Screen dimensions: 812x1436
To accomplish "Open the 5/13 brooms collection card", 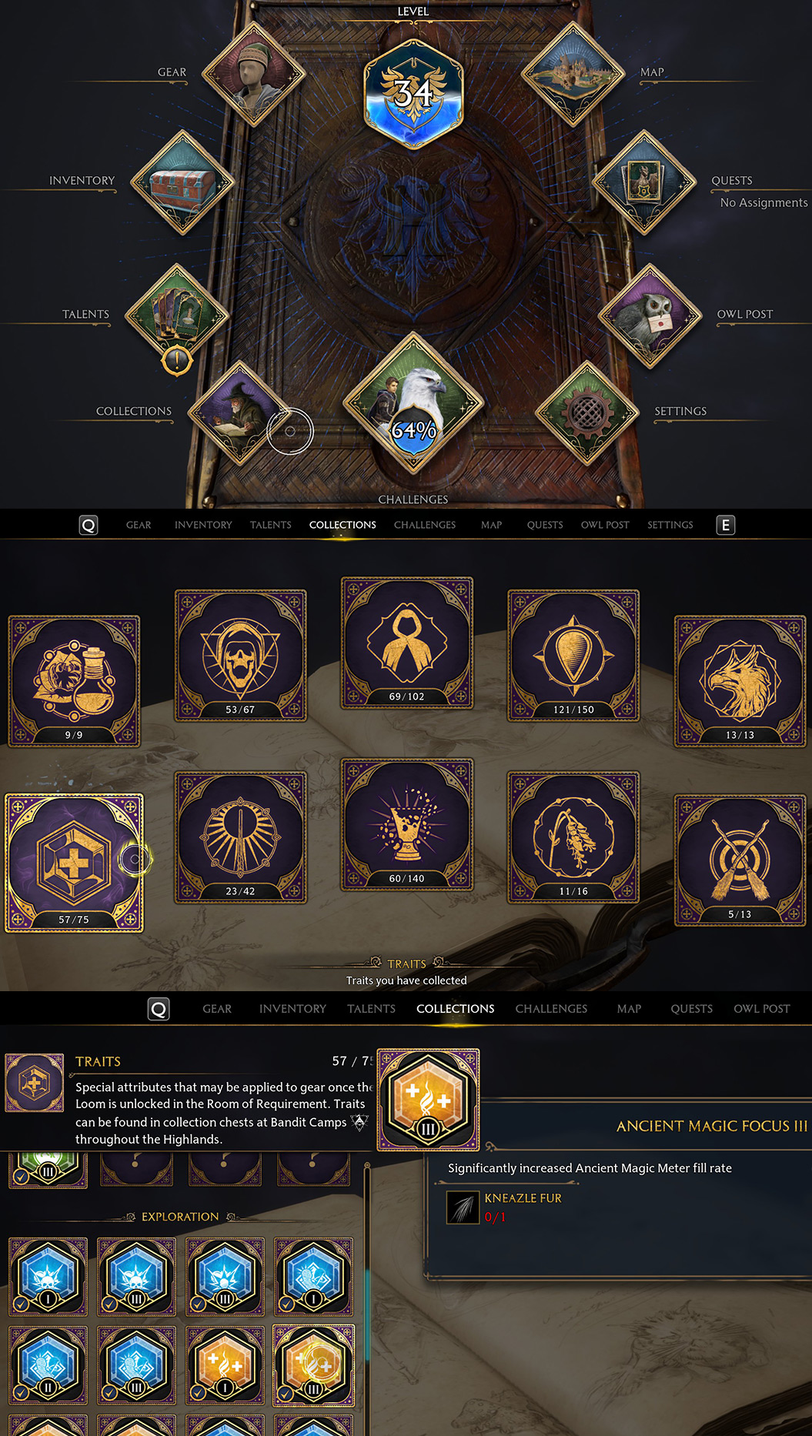I will pos(740,860).
